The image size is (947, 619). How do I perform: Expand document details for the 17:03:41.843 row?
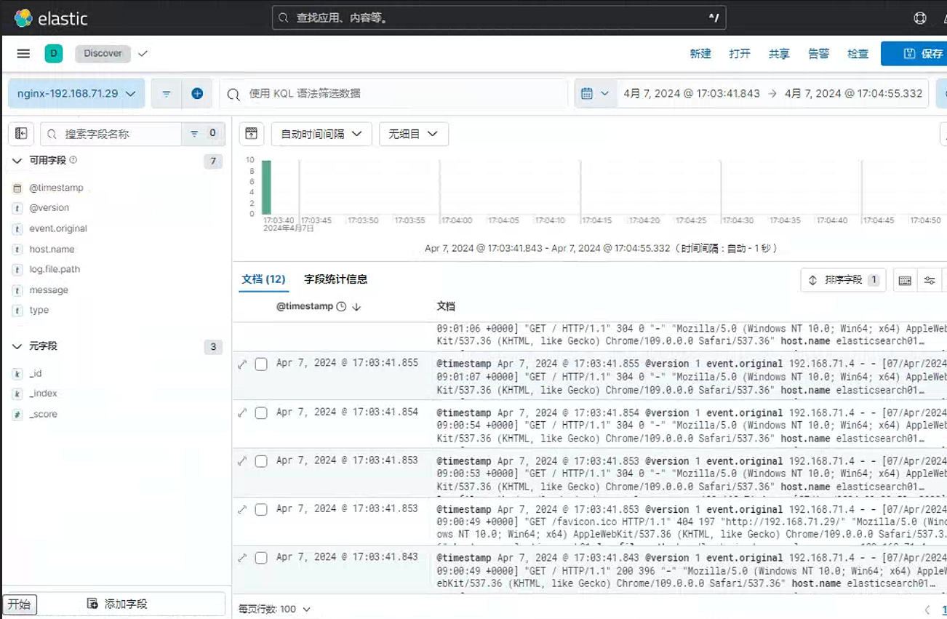point(242,558)
